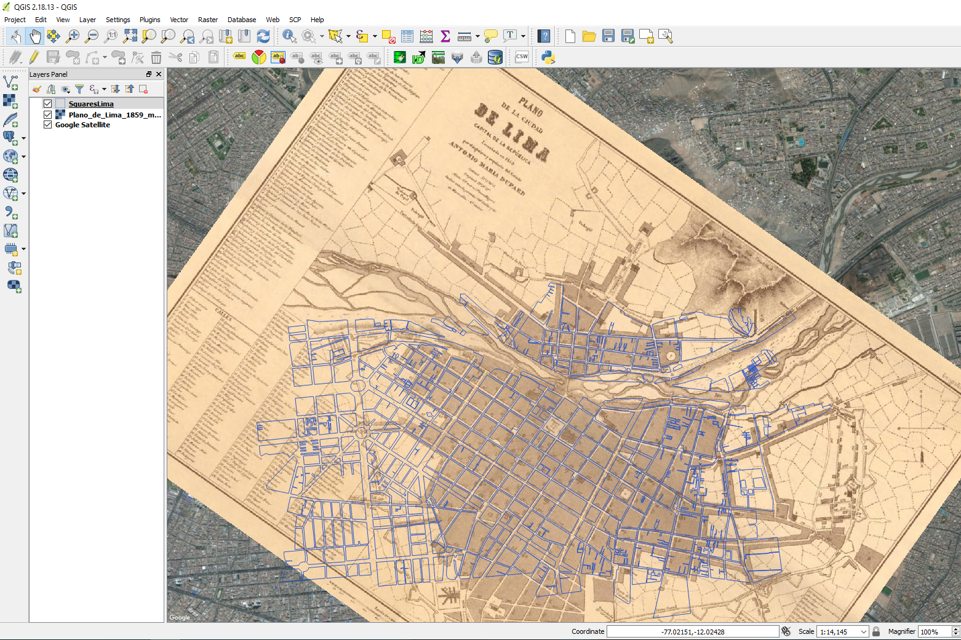Click the Coordinate input field
The image size is (961, 640).
pos(693,631)
